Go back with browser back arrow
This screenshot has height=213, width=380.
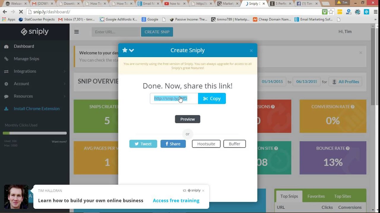(5, 12)
